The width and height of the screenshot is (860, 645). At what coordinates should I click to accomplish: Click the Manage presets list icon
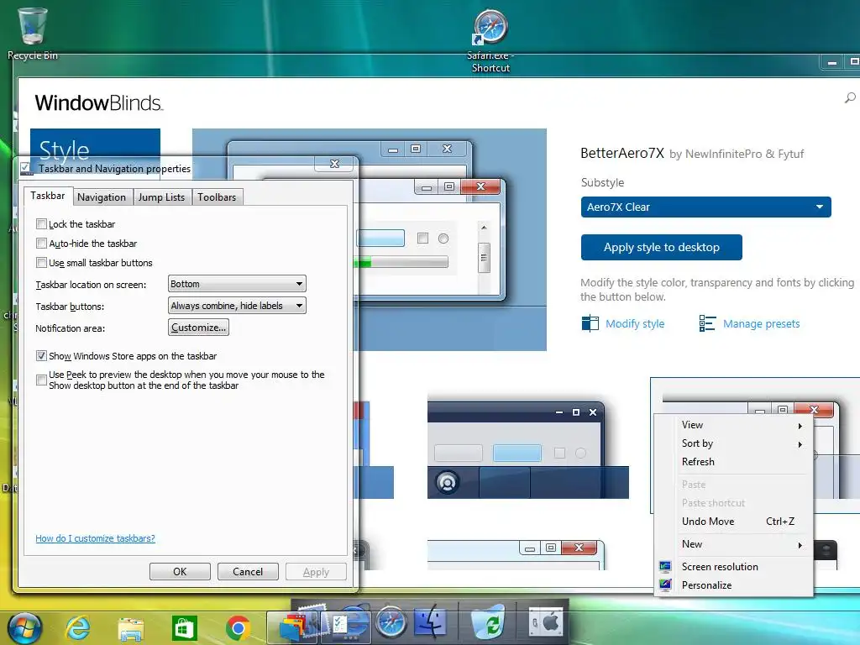tap(707, 323)
